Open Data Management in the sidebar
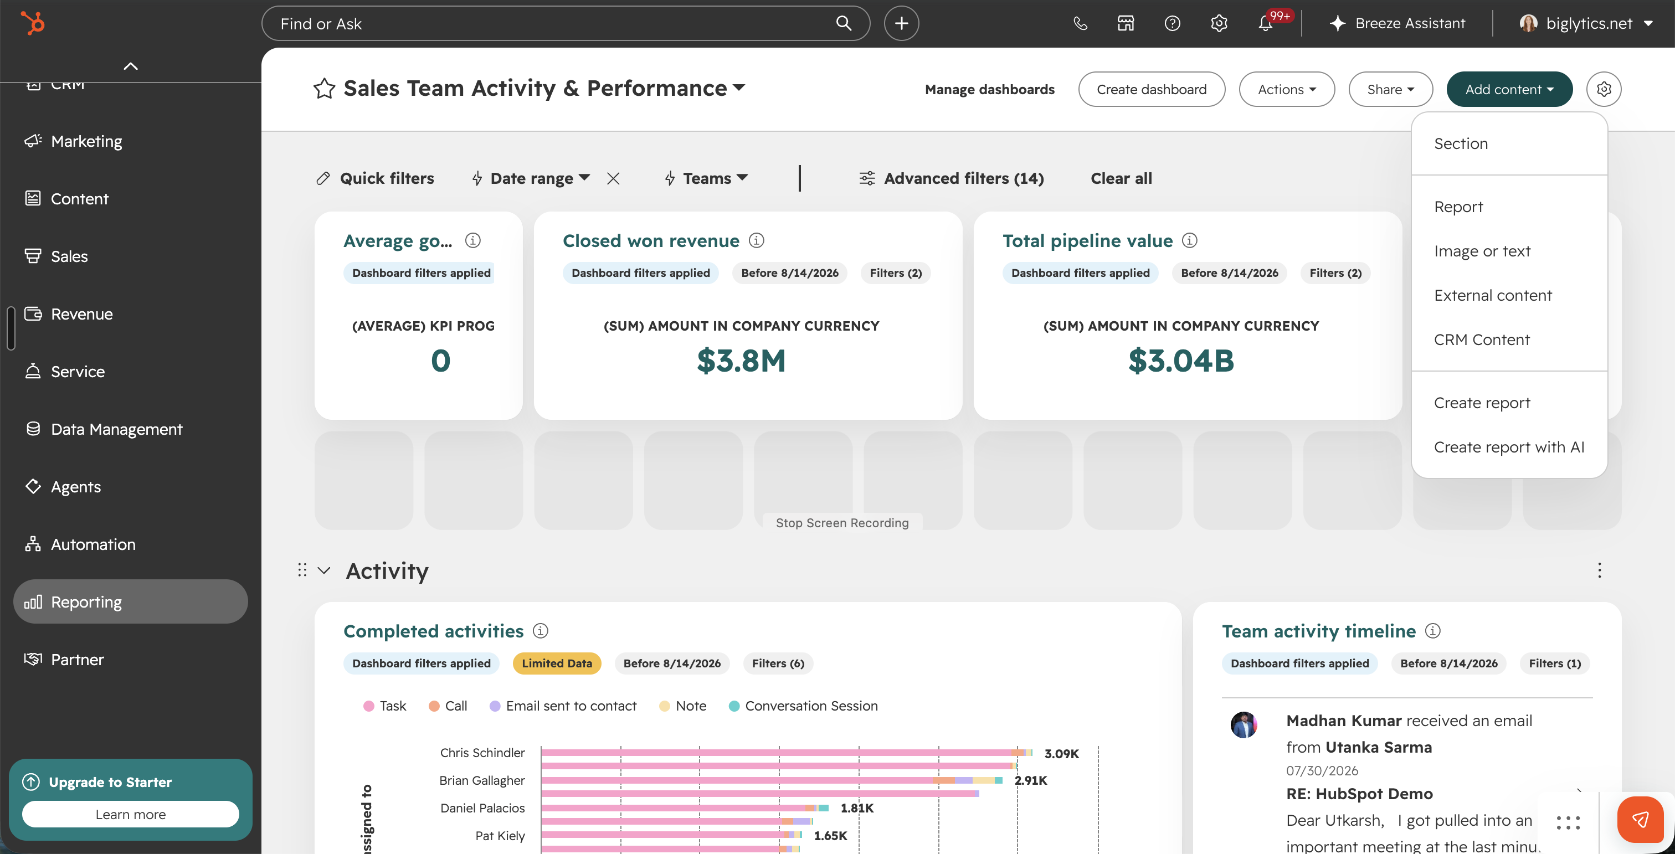The height and width of the screenshot is (854, 1675). click(130, 429)
